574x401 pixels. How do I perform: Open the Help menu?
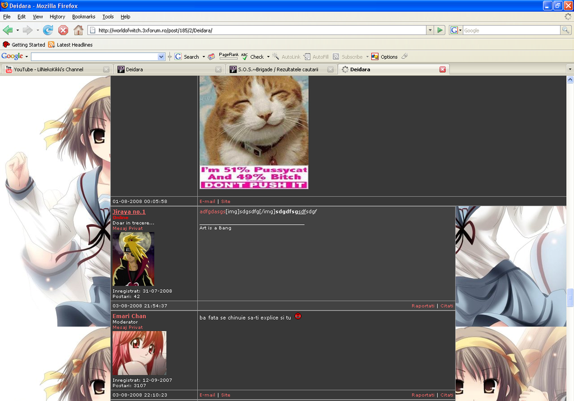[125, 17]
